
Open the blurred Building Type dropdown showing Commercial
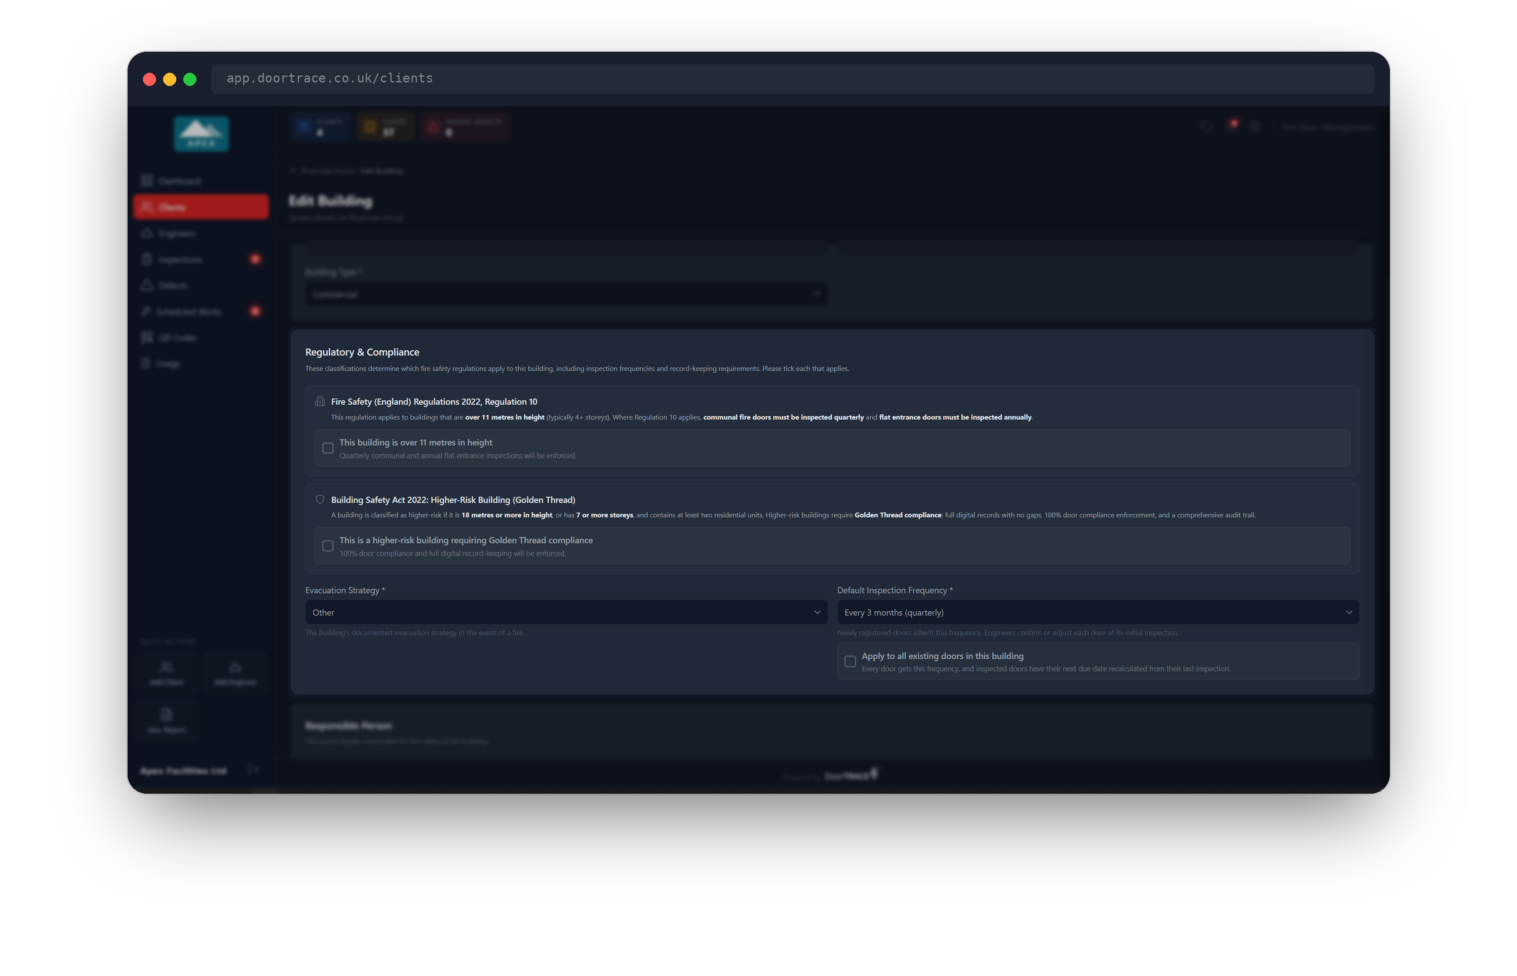tap(566, 294)
